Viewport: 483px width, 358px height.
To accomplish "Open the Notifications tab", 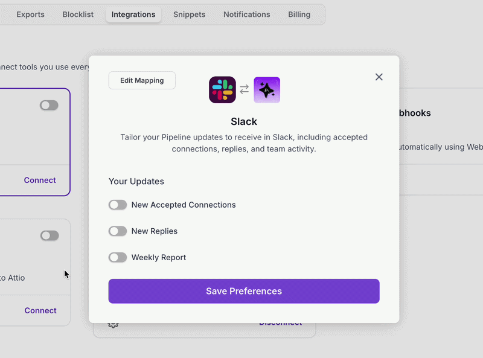I will click(247, 14).
